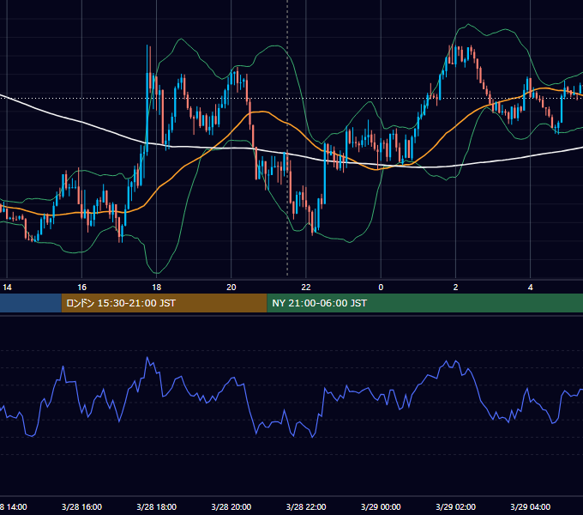Click the '3/28 22:00' date label
This screenshot has height=515, width=583.
pos(306,506)
